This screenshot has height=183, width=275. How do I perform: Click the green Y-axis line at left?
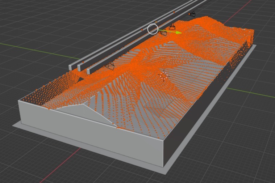pyautogui.click(x=29, y=49)
